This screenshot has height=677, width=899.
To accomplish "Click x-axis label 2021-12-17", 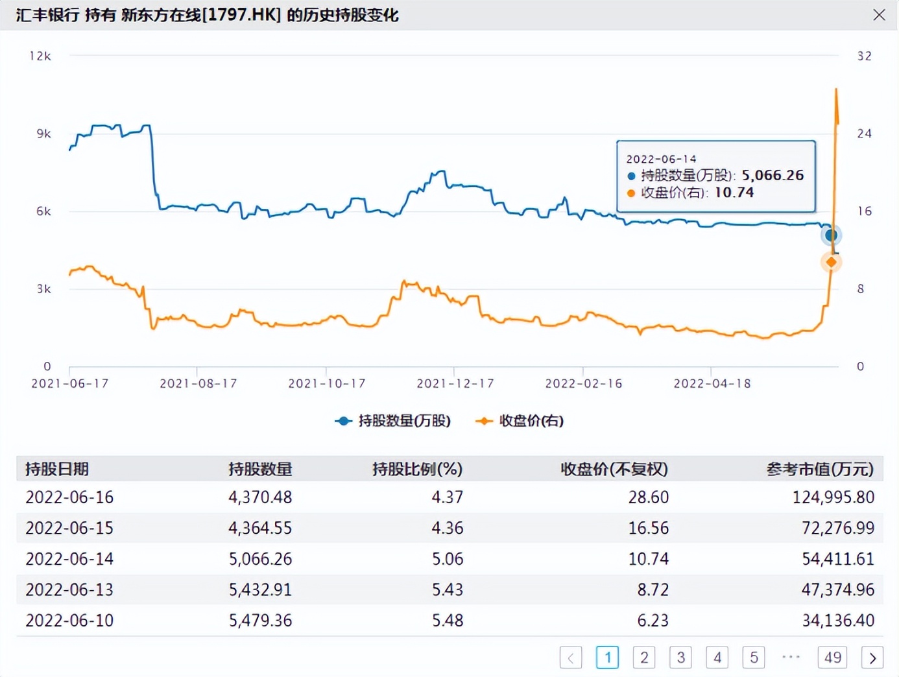I will [x=455, y=383].
